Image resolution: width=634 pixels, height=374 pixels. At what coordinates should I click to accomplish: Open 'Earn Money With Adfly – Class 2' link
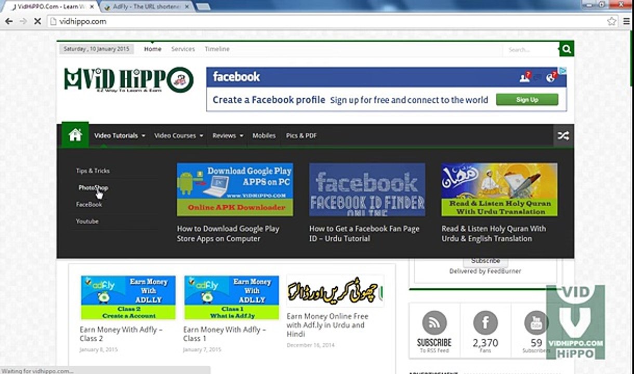point(121,333)
